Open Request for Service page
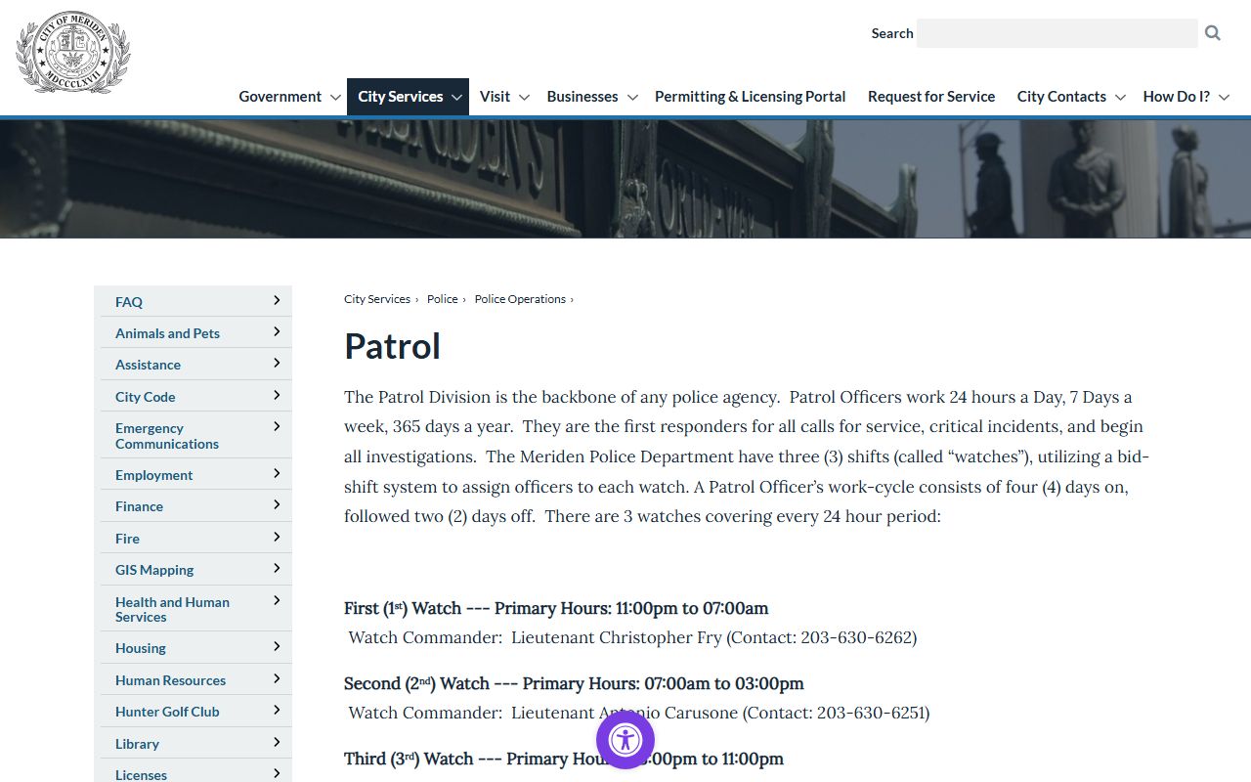The image size is (1251, 782). [931, 97]
